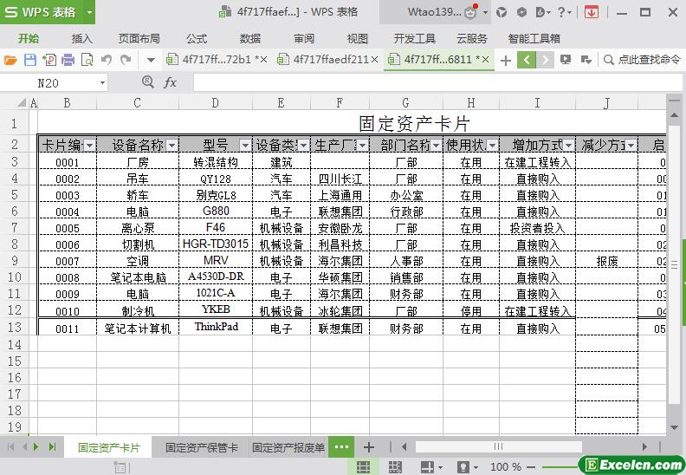Screen dimensions: 686x475
Task: Undo the last action
Action: point(107,59)
